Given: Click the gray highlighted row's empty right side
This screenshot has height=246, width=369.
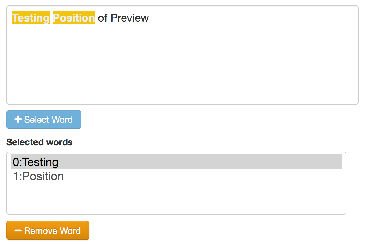Looking at the screenshot, I should (231, 162).
